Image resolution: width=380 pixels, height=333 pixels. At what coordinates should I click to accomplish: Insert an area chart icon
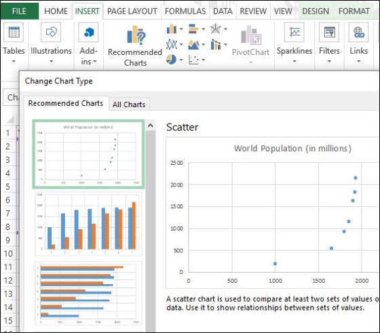pyautogui.click(x=193, y=44)
